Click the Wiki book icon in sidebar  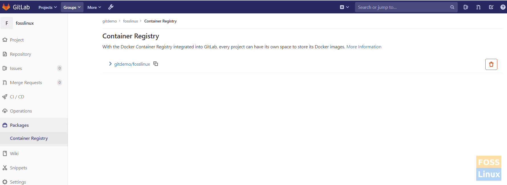[x=5, y=153]
